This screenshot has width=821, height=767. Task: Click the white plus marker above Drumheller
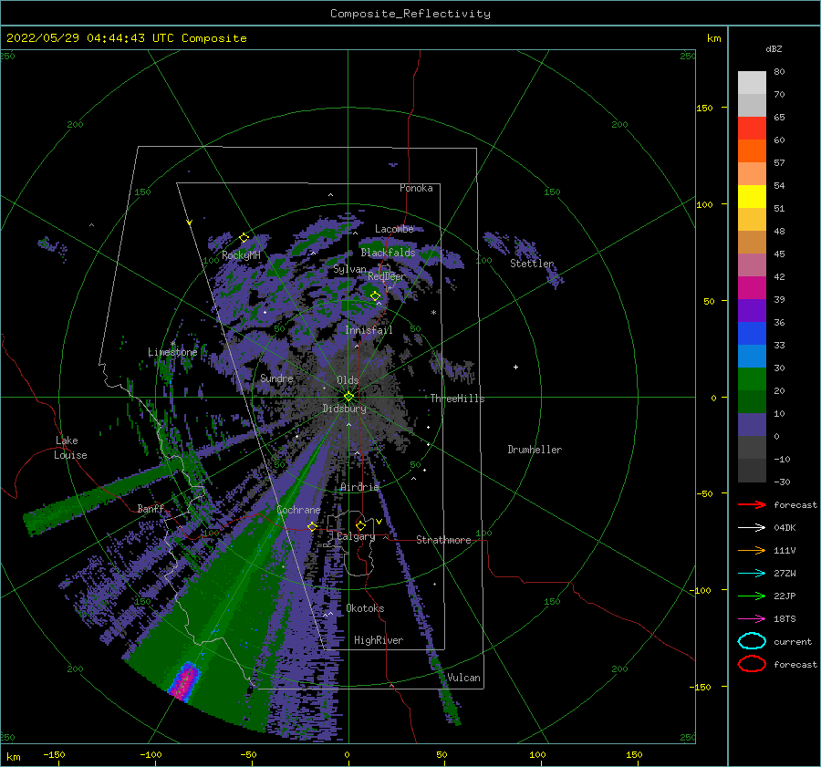coord(515,367)
